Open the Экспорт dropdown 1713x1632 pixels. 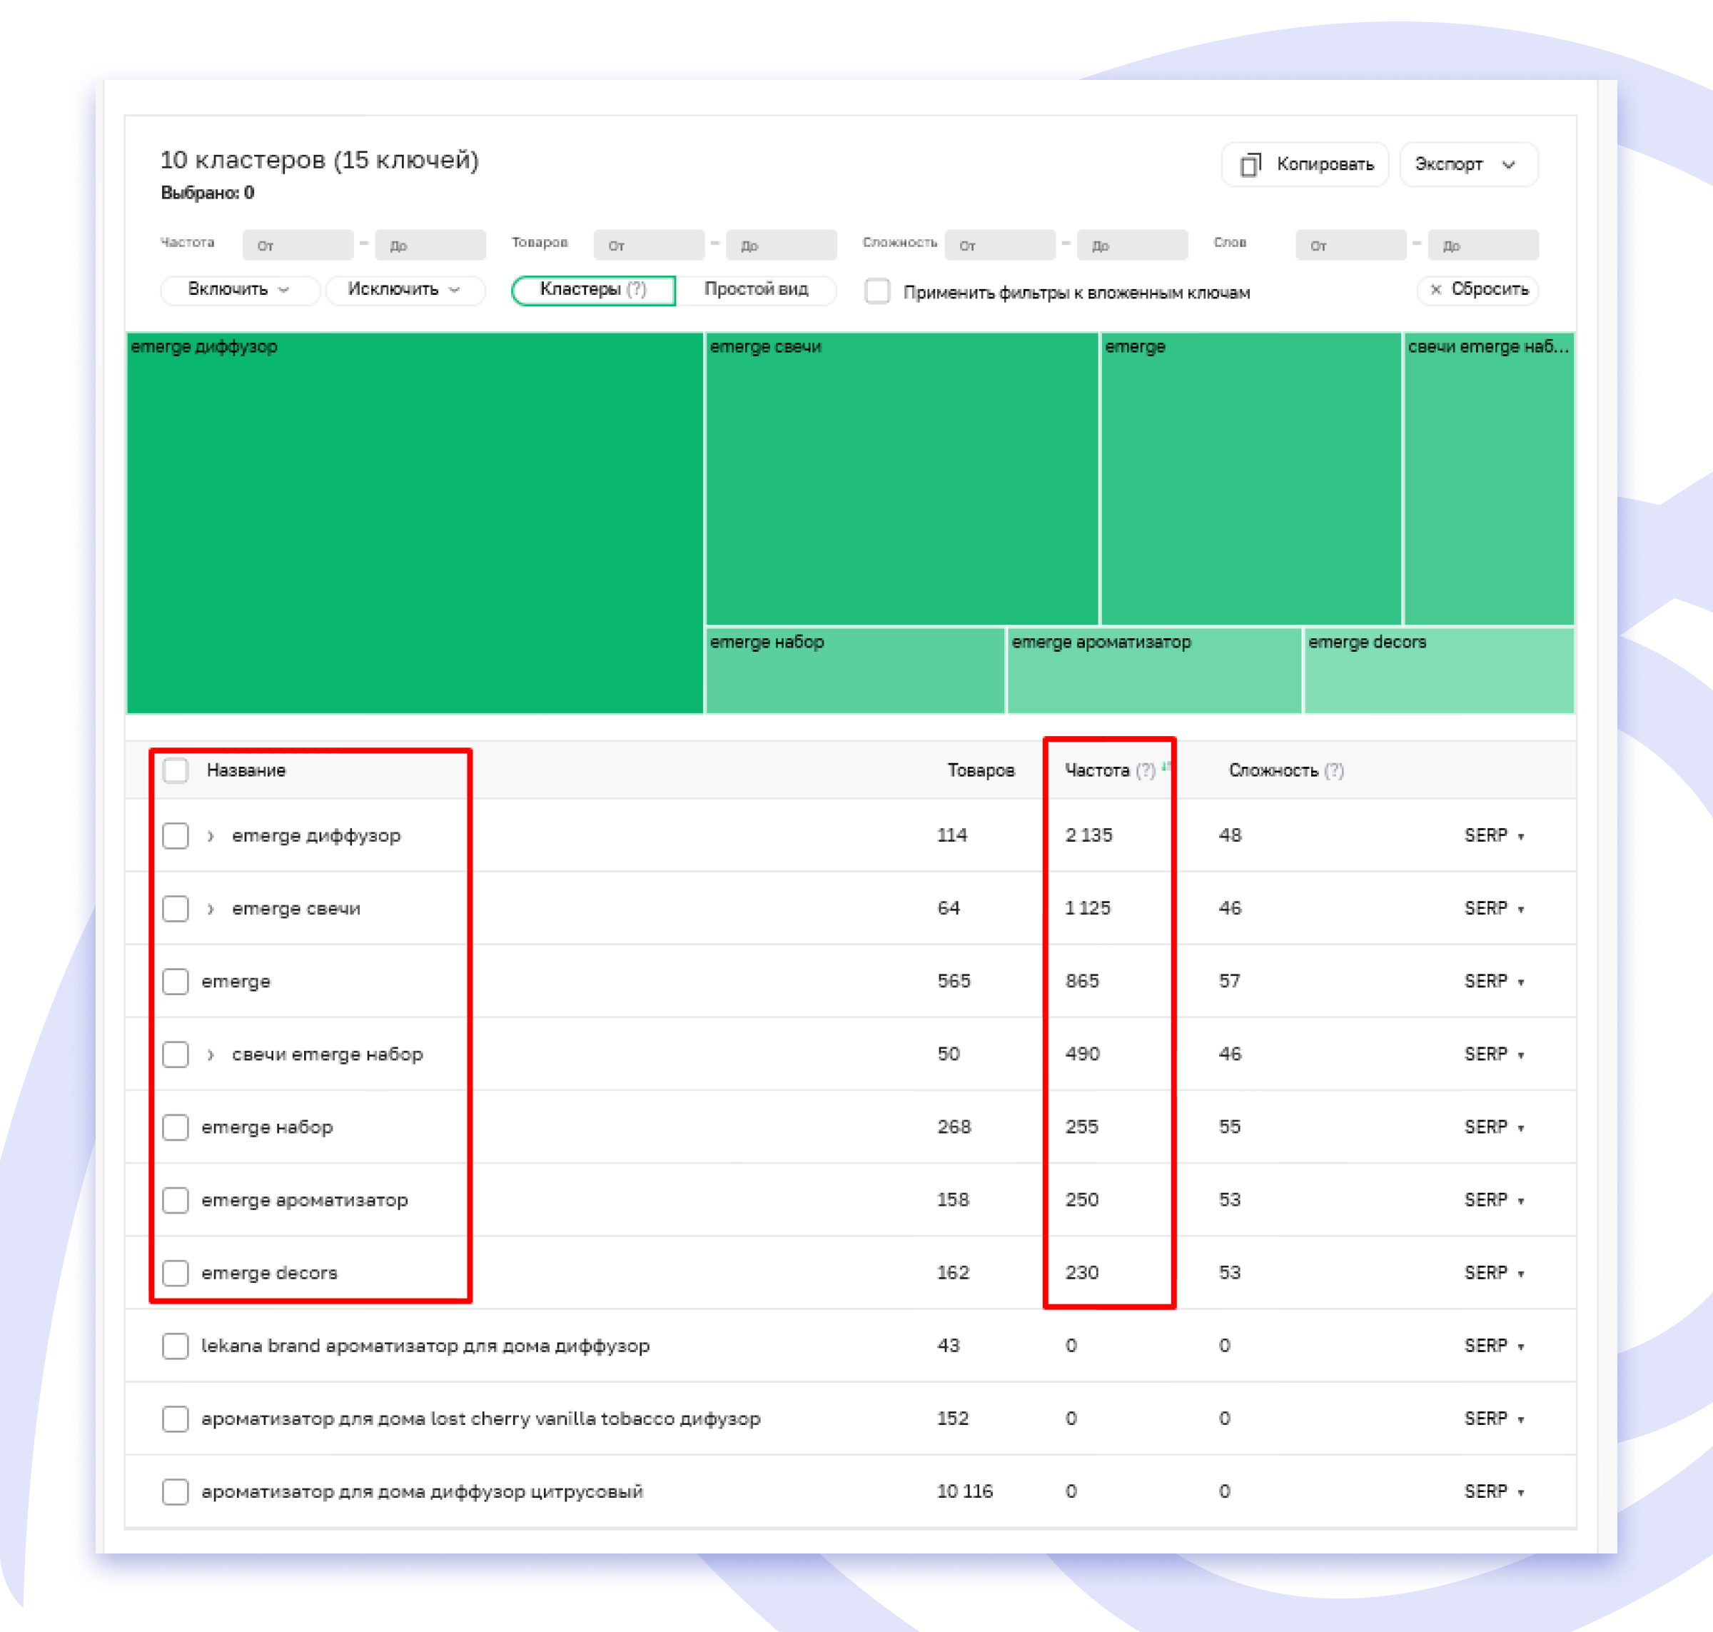point(1469,164)
